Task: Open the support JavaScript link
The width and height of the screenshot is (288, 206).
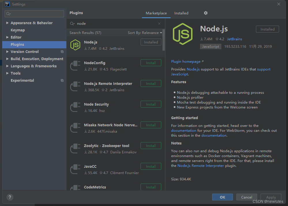Action: click(x=263, y=69)
